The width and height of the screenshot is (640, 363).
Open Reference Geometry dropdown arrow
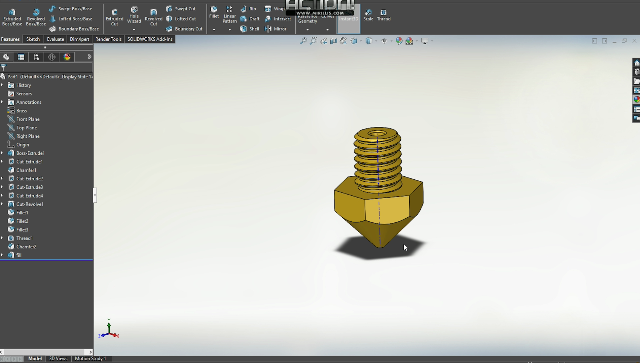coord(307,30)
